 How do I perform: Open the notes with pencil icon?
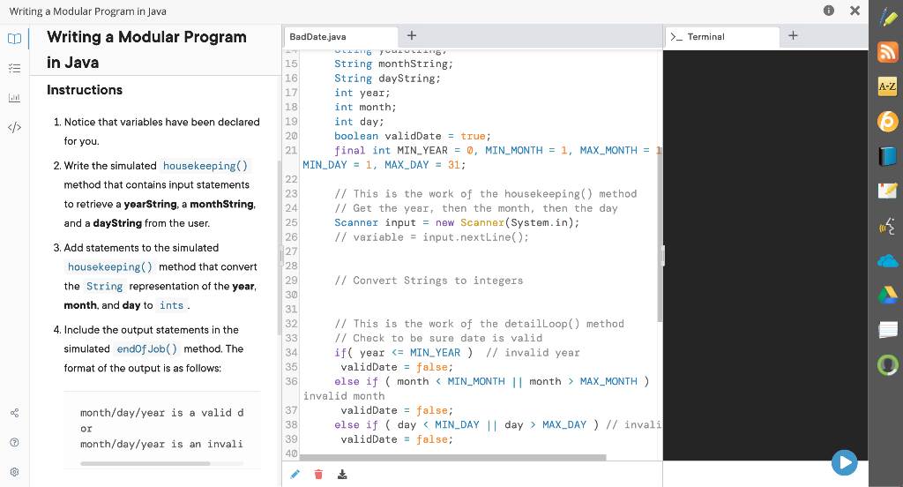[x=887, y=191]
